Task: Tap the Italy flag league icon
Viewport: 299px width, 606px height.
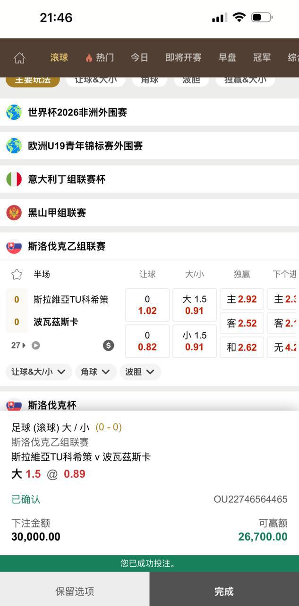Action: coord(14,179)
